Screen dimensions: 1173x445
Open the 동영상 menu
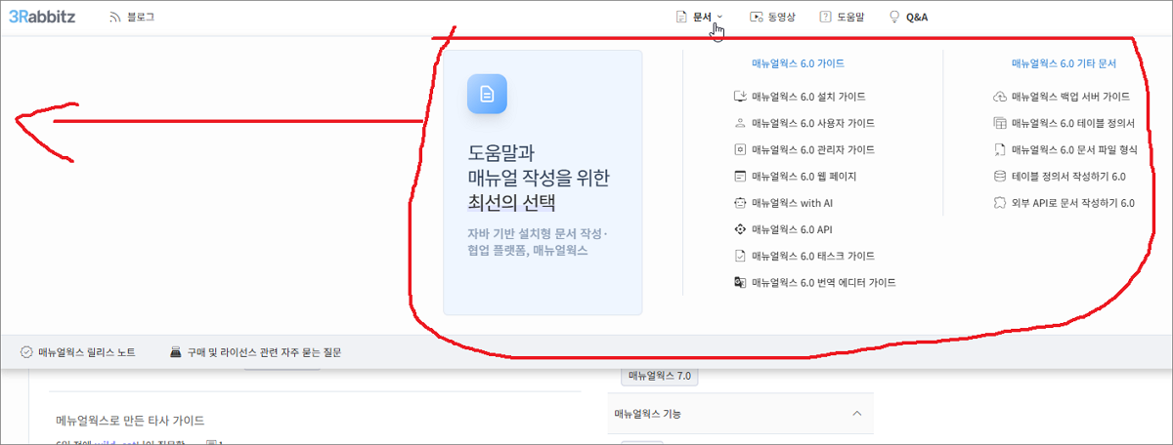772,18
